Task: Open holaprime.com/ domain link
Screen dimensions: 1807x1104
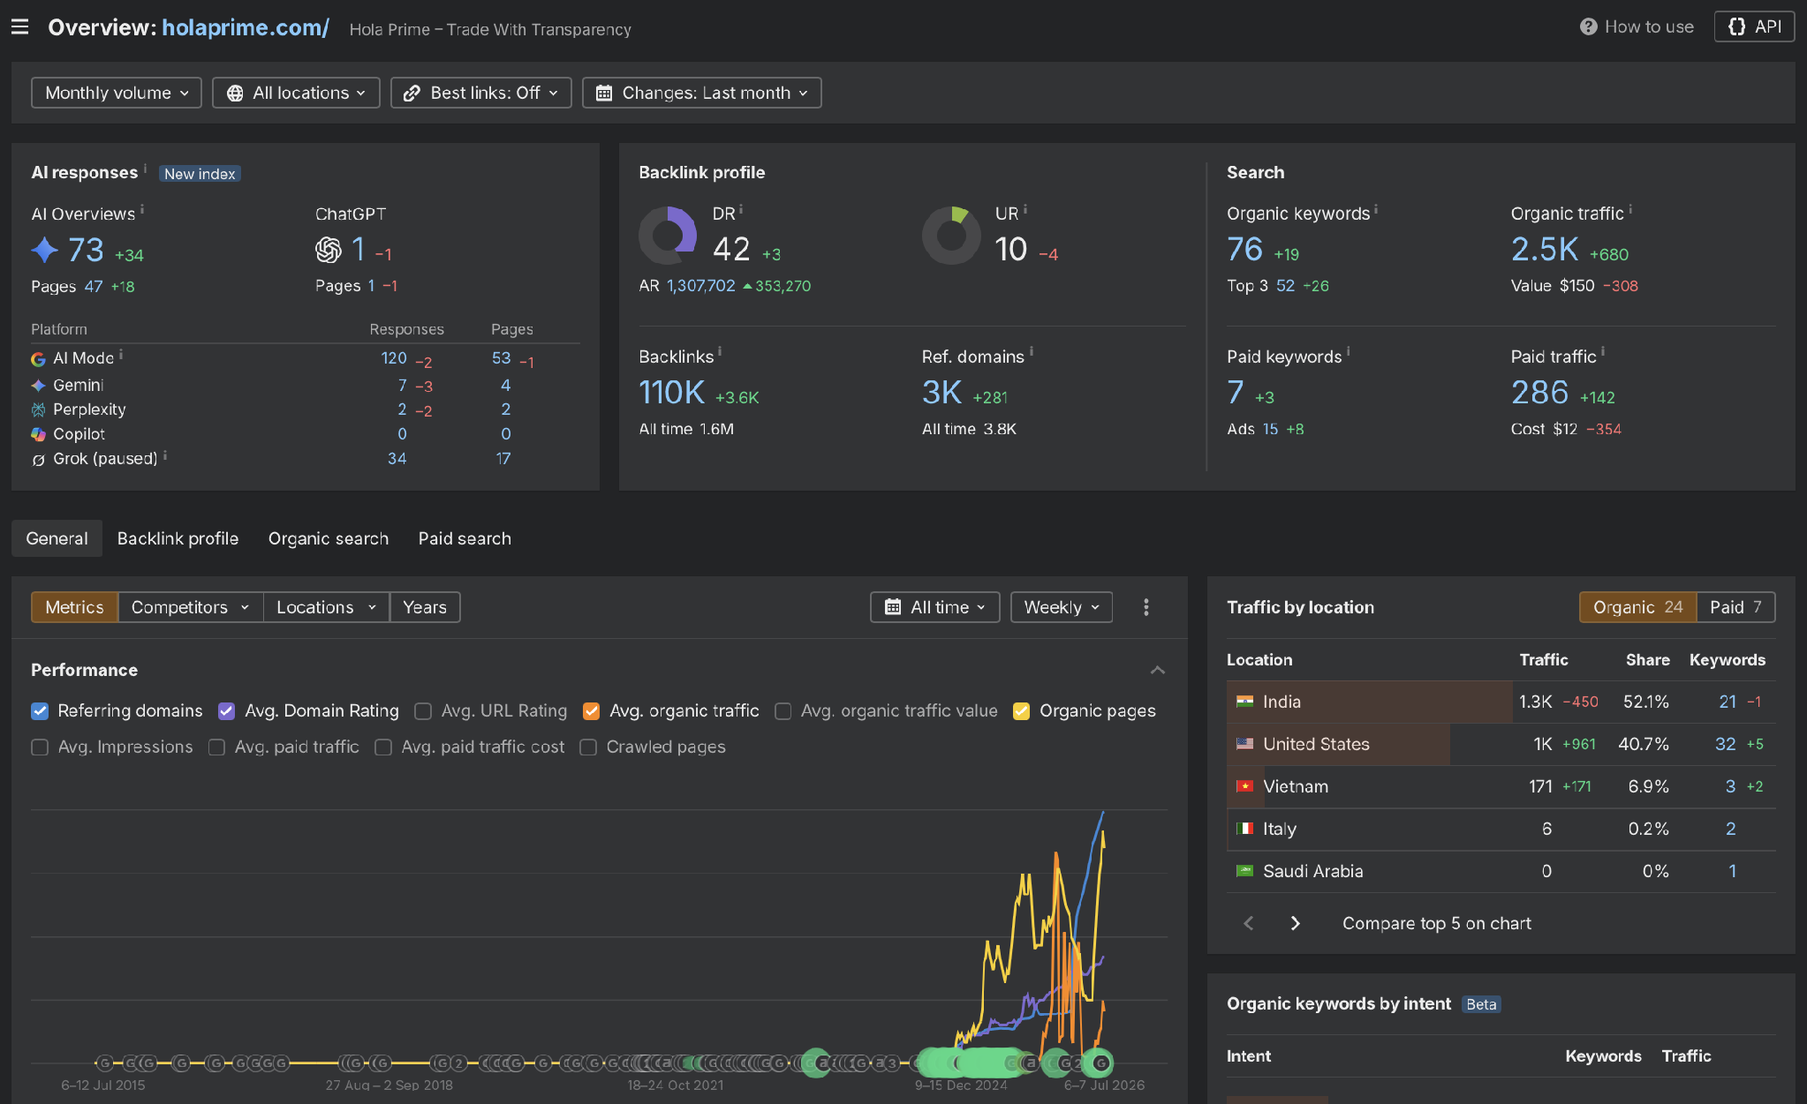Action: (246, 27)
